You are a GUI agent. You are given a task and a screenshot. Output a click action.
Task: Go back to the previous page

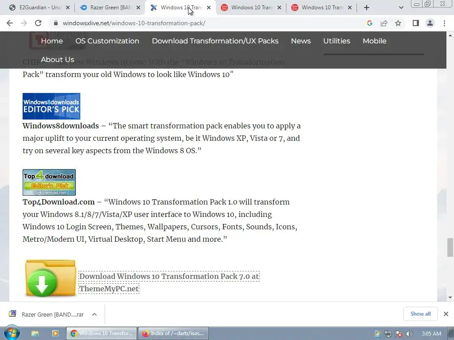[x=10, y=23]
